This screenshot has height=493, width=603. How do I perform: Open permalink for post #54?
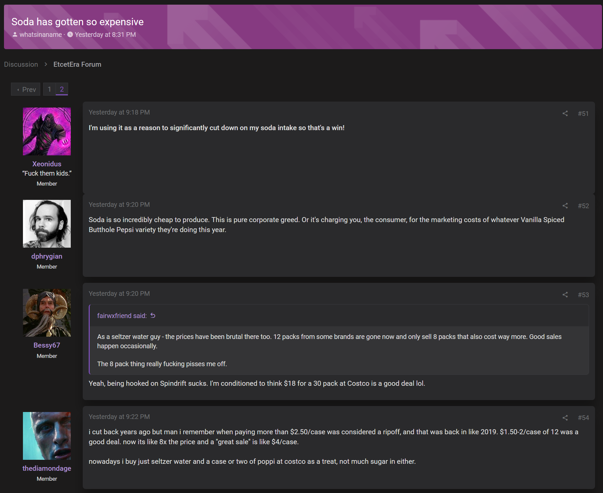pyautogui.click(x=583, y=418)
